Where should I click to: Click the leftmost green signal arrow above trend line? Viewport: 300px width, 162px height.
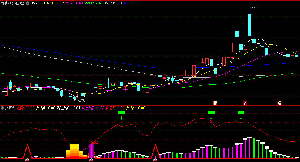tap(121, 118)
